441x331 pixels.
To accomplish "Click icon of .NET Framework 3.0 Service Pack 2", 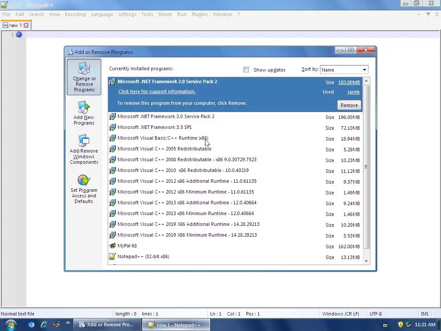I will [x=112, y=116].
